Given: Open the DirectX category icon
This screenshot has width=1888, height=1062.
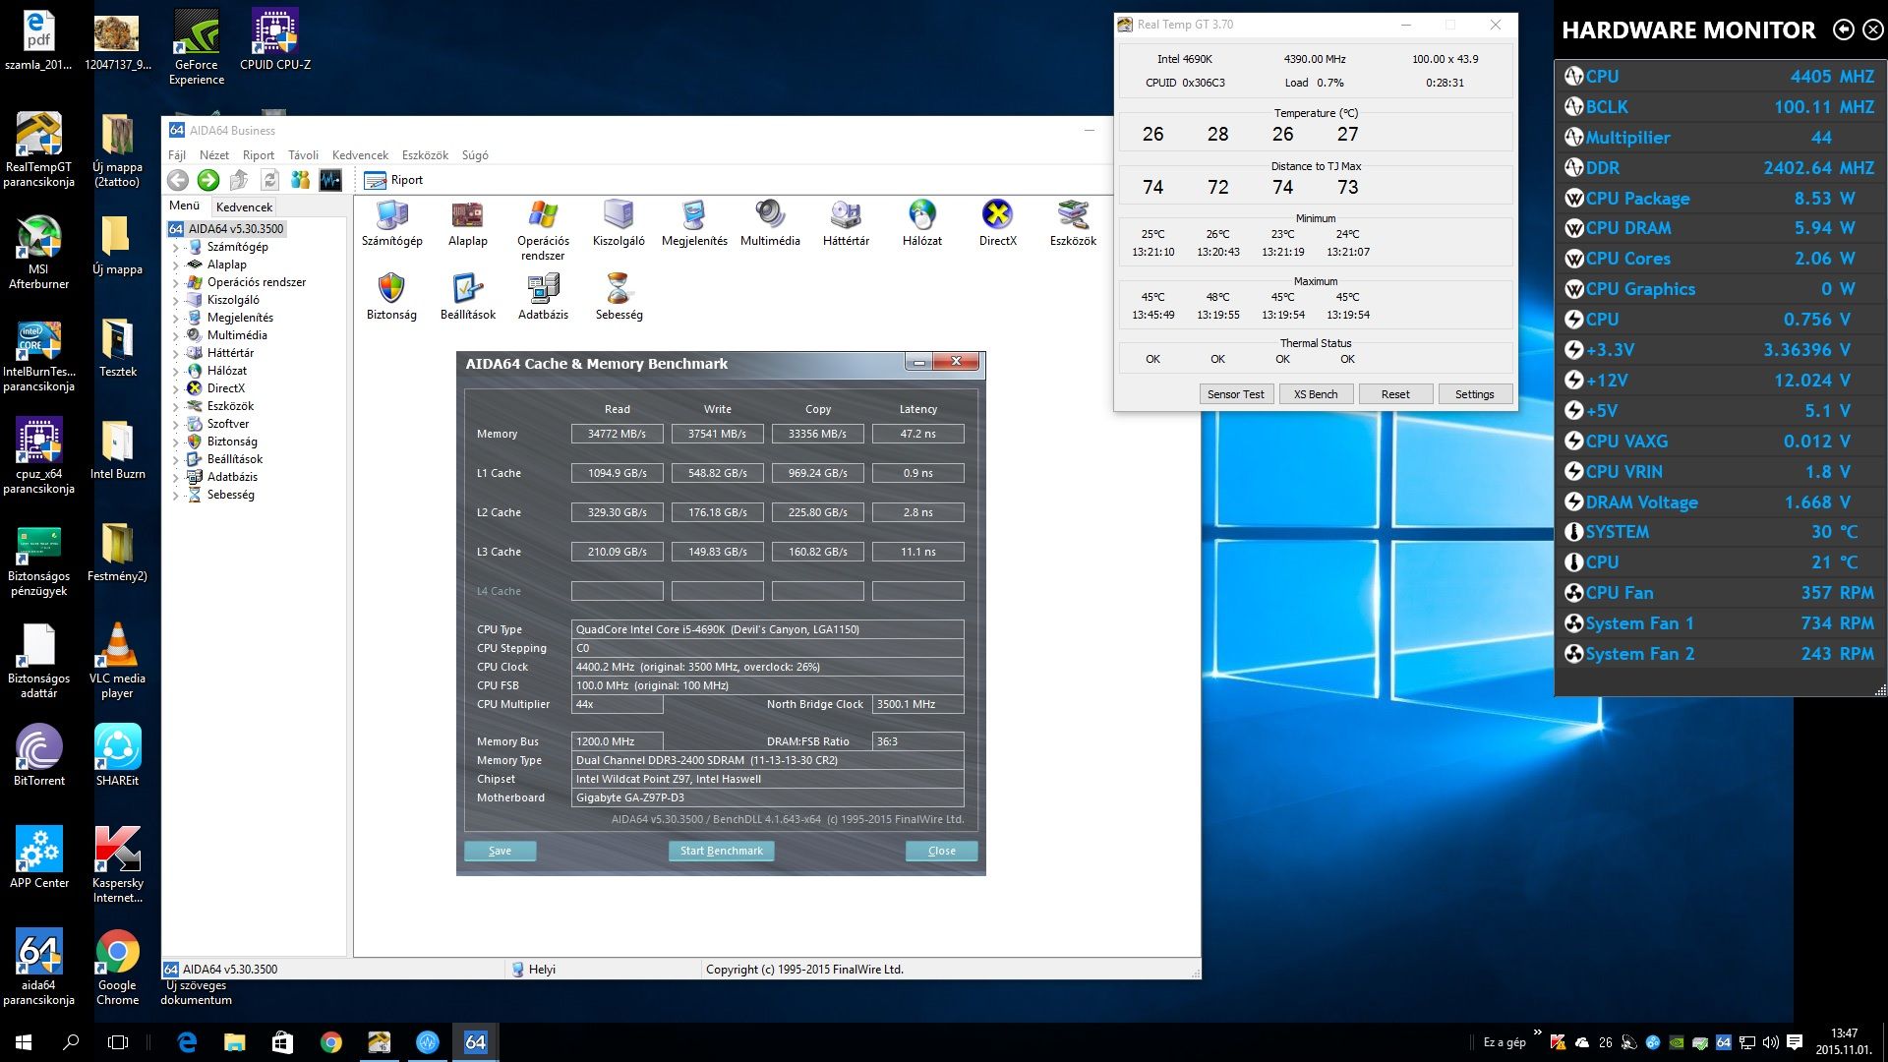Looking at the screenshot, I should point(997,224).
